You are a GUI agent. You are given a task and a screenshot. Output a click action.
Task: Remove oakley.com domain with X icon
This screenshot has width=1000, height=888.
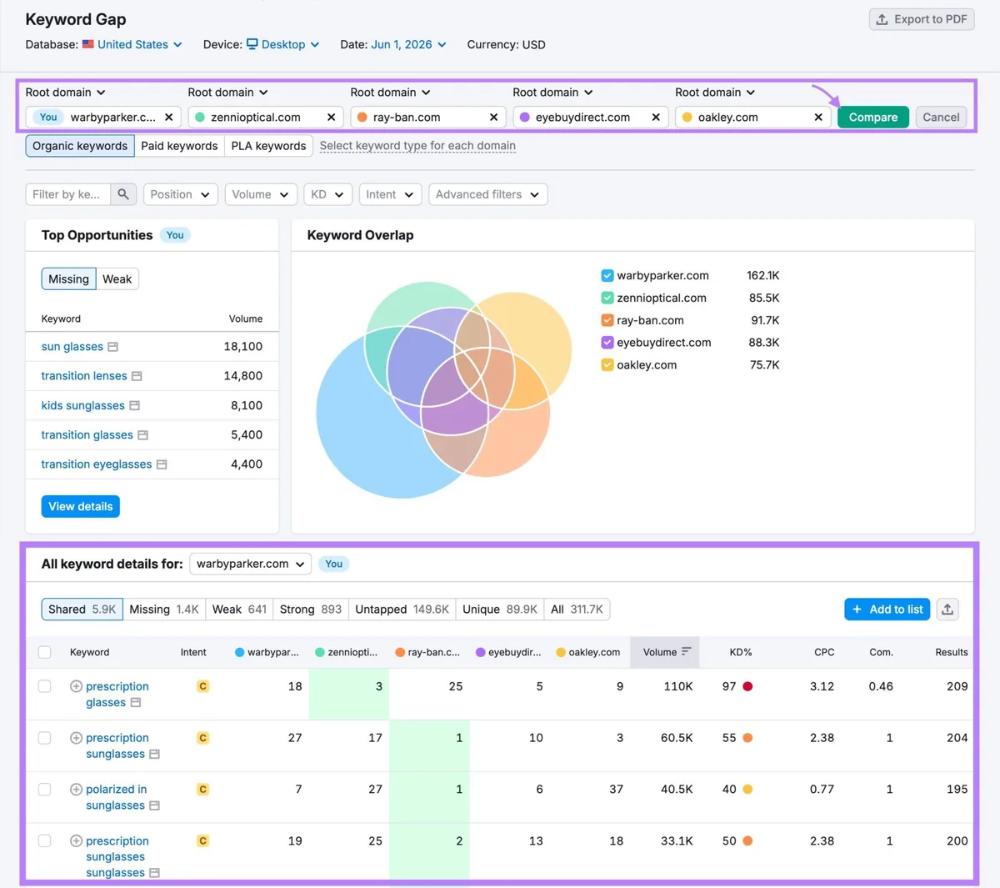point(818,118)
